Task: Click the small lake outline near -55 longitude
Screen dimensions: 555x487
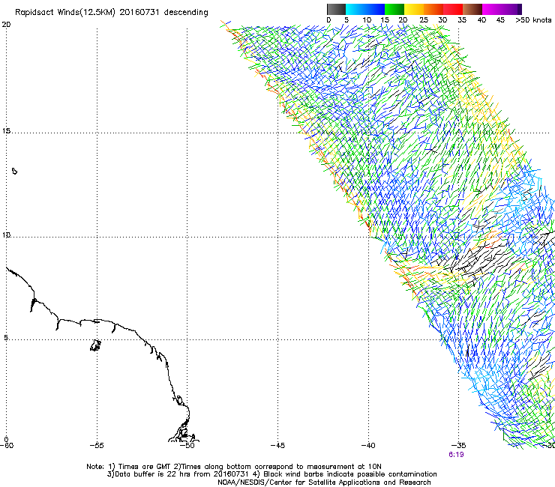Action: [x=95, y=345]
